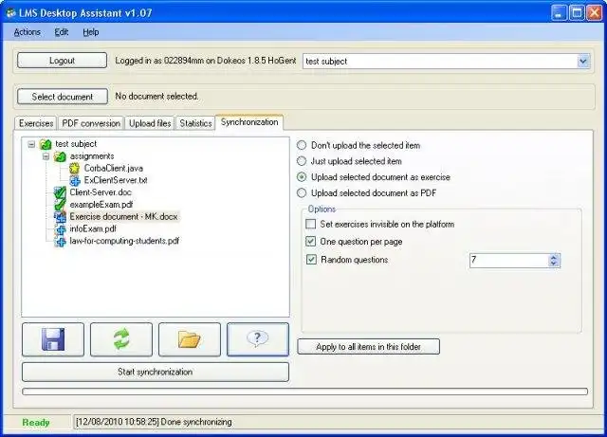Click the synchronization progress bar
The height and width of the screenshot is (437, 607).
(x=305, y=391)
